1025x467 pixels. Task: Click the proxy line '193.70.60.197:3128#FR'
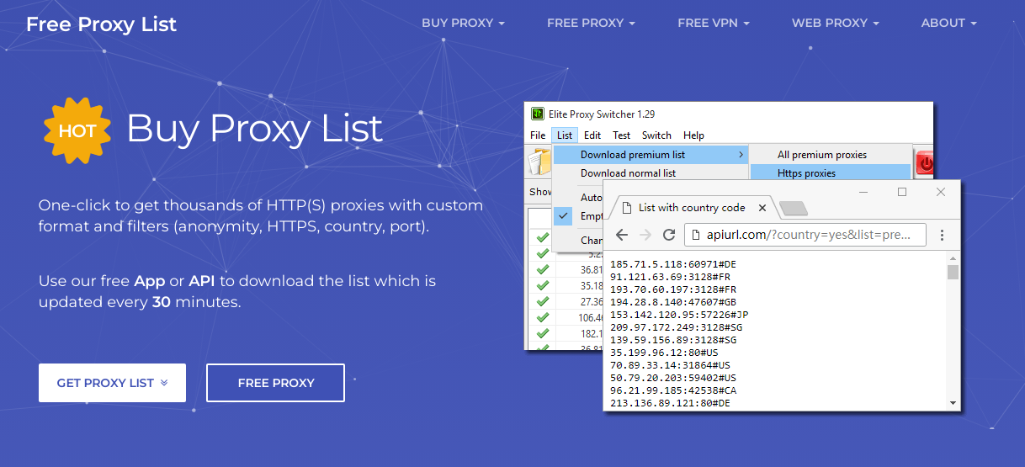click(673, 289)
